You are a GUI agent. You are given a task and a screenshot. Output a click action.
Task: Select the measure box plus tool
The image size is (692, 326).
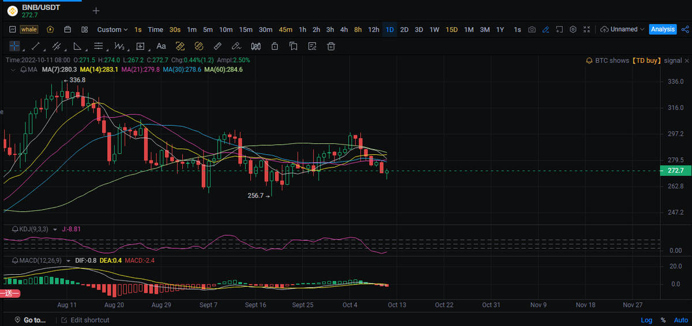[140, 46]
